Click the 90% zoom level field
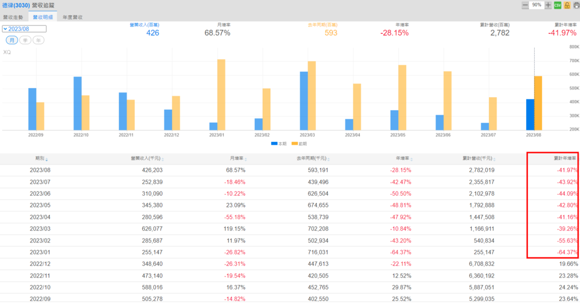Viewport: 580px width, 303px height. (537, 5)
